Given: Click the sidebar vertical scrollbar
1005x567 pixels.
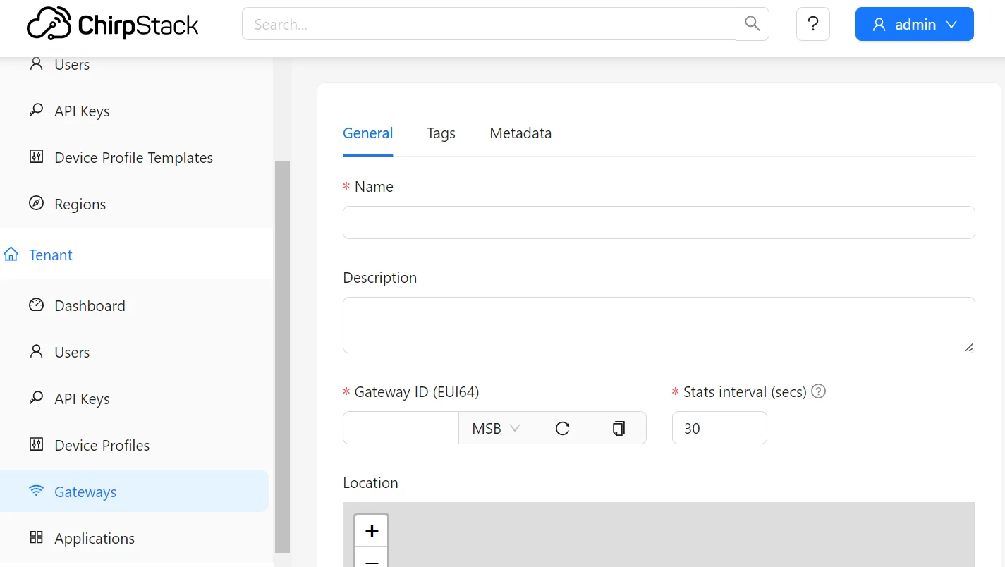Looking at the screenshot, I should click(282, 353).
